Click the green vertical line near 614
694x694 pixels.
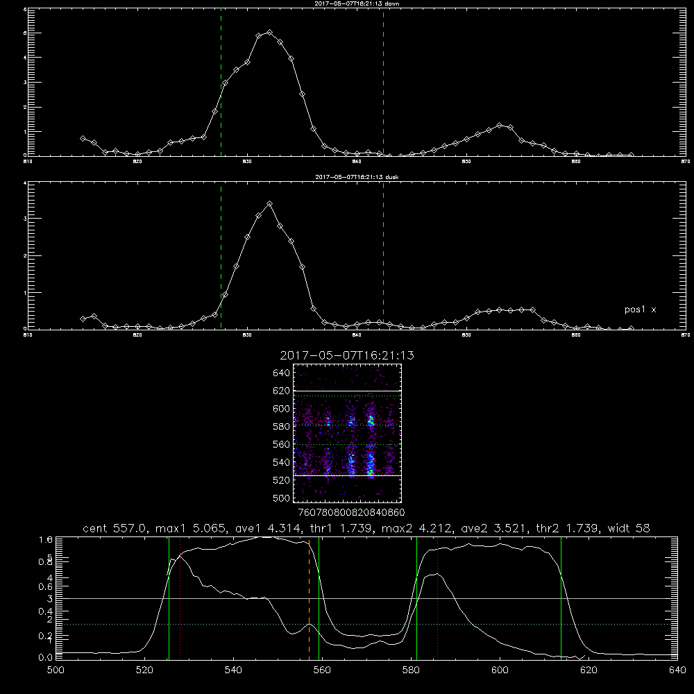coord(561,599)
